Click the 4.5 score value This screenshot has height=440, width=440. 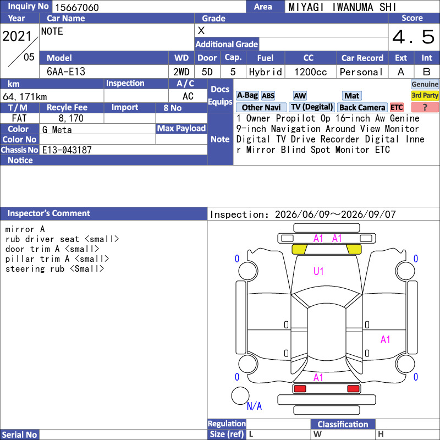[x=414, y=37]
